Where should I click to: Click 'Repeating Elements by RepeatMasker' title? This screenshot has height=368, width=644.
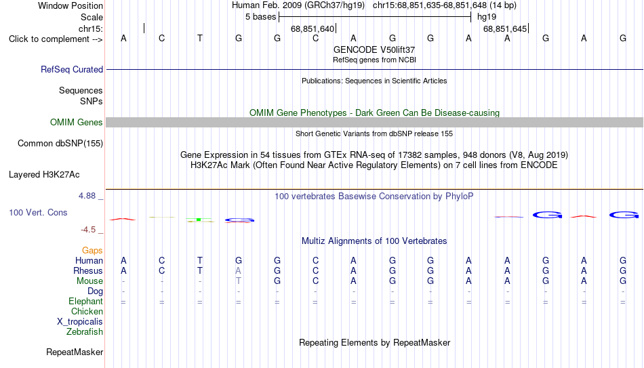click(x=374, y=342)
